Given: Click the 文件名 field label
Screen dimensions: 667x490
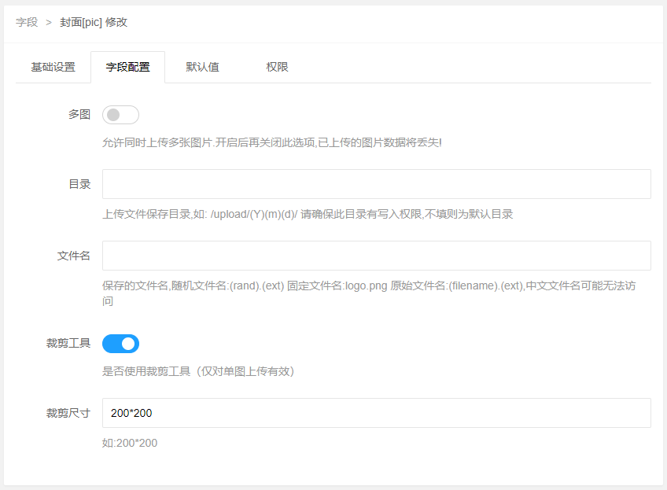Looking at the screenshot, I should pos(74,256).
